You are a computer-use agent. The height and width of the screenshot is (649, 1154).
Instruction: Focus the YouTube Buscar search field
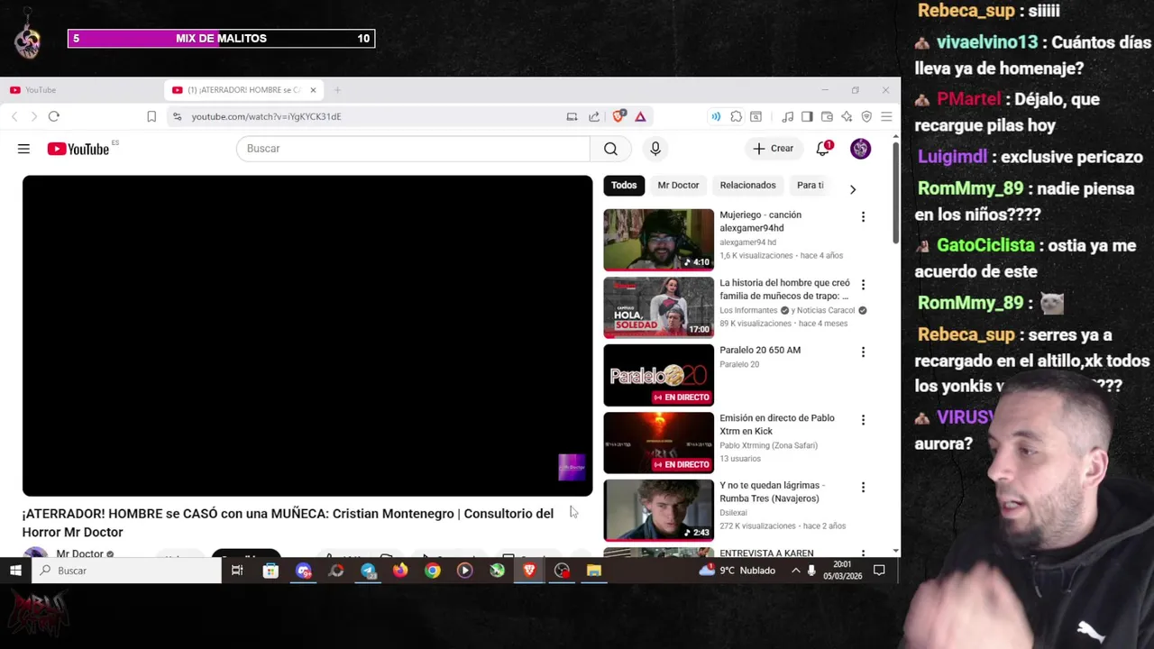pos(413,149)
